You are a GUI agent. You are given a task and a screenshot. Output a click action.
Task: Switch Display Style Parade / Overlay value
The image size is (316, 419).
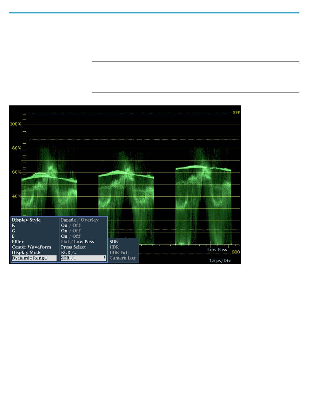coord(80,220)
